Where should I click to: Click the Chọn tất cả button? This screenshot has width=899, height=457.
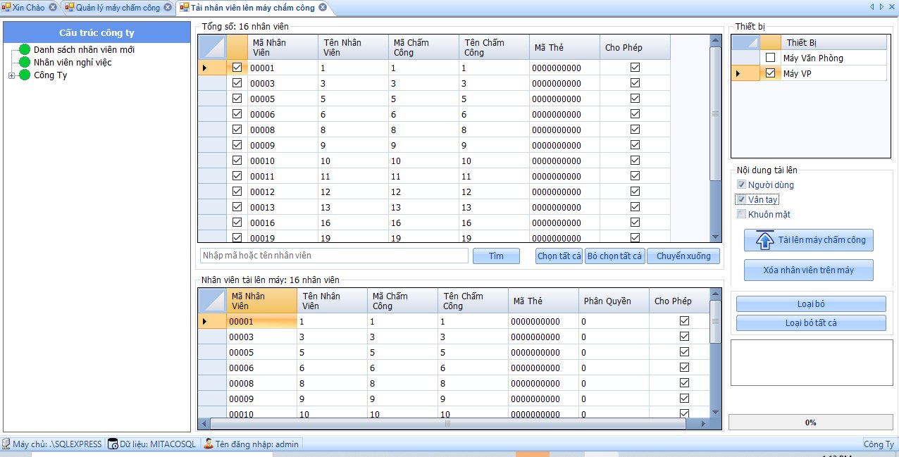(x=559, y=256)
